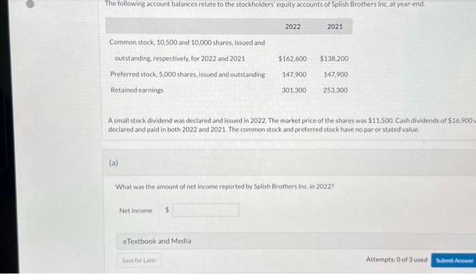
Task: Click the gray circle status indicator icon
Action: pyautogui.click(x=30, y=3)
